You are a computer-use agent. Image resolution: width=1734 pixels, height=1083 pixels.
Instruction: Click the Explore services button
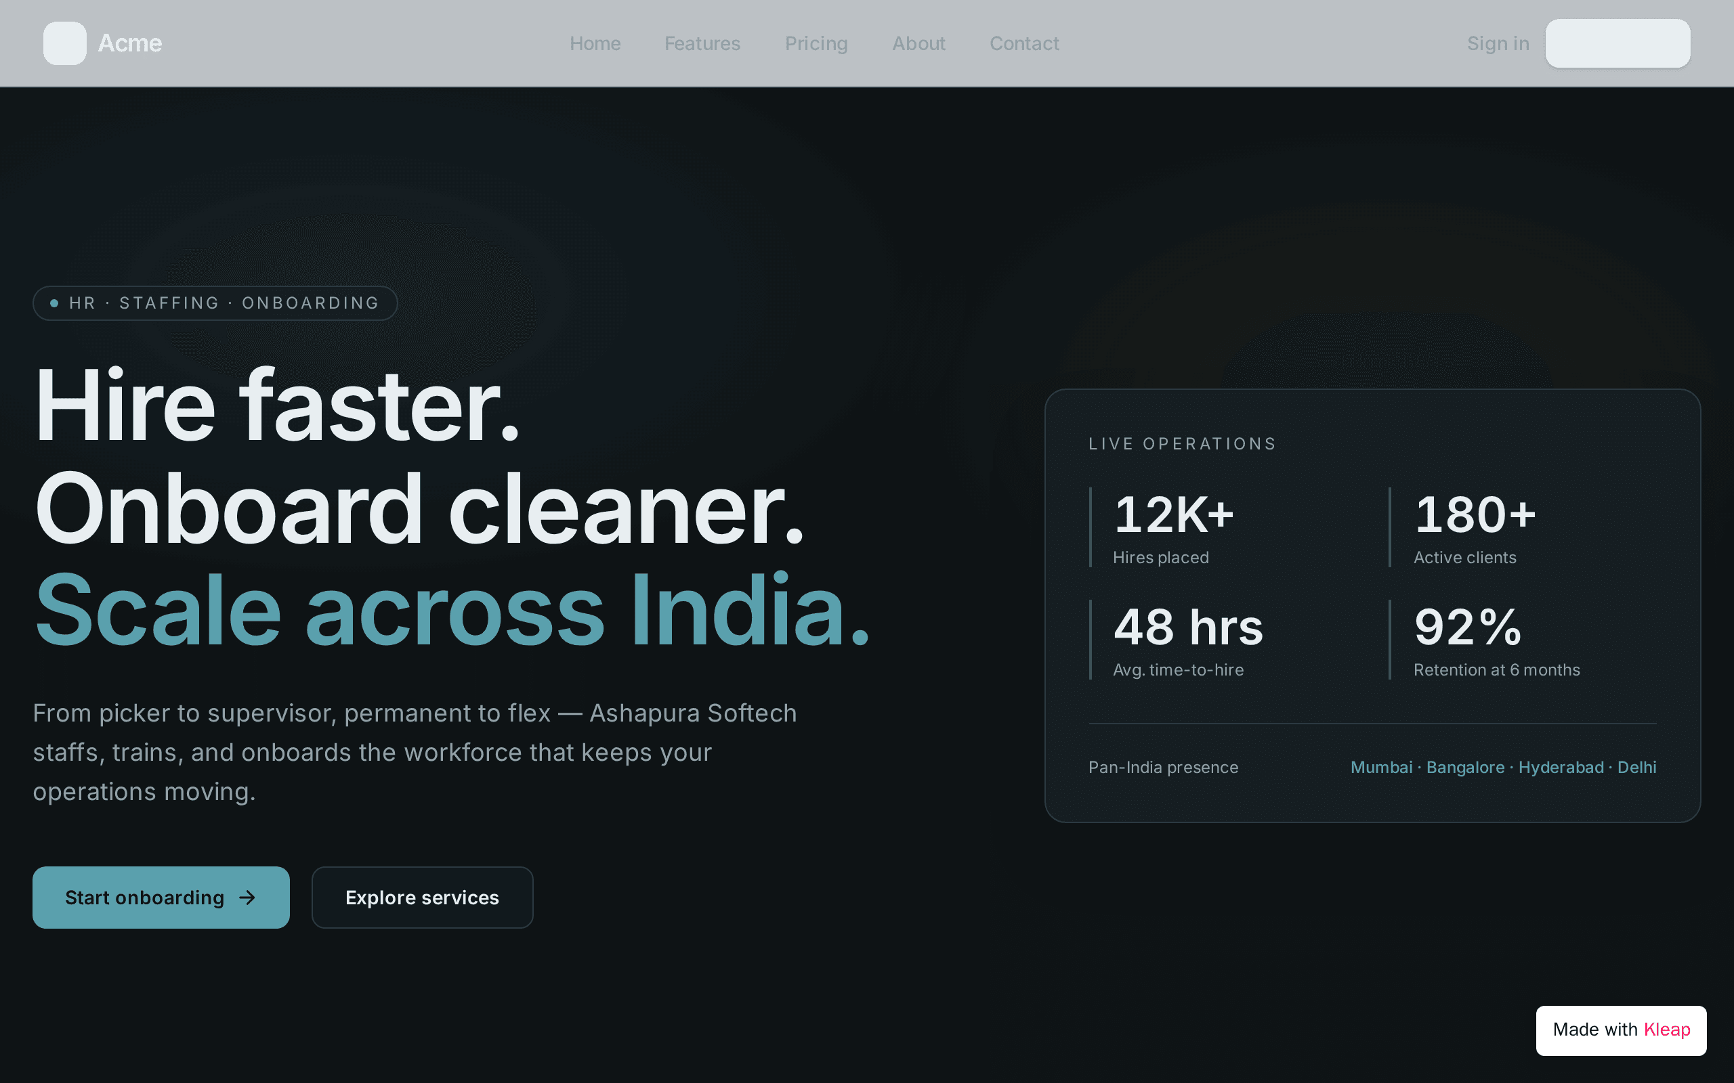tap(422, 898)
